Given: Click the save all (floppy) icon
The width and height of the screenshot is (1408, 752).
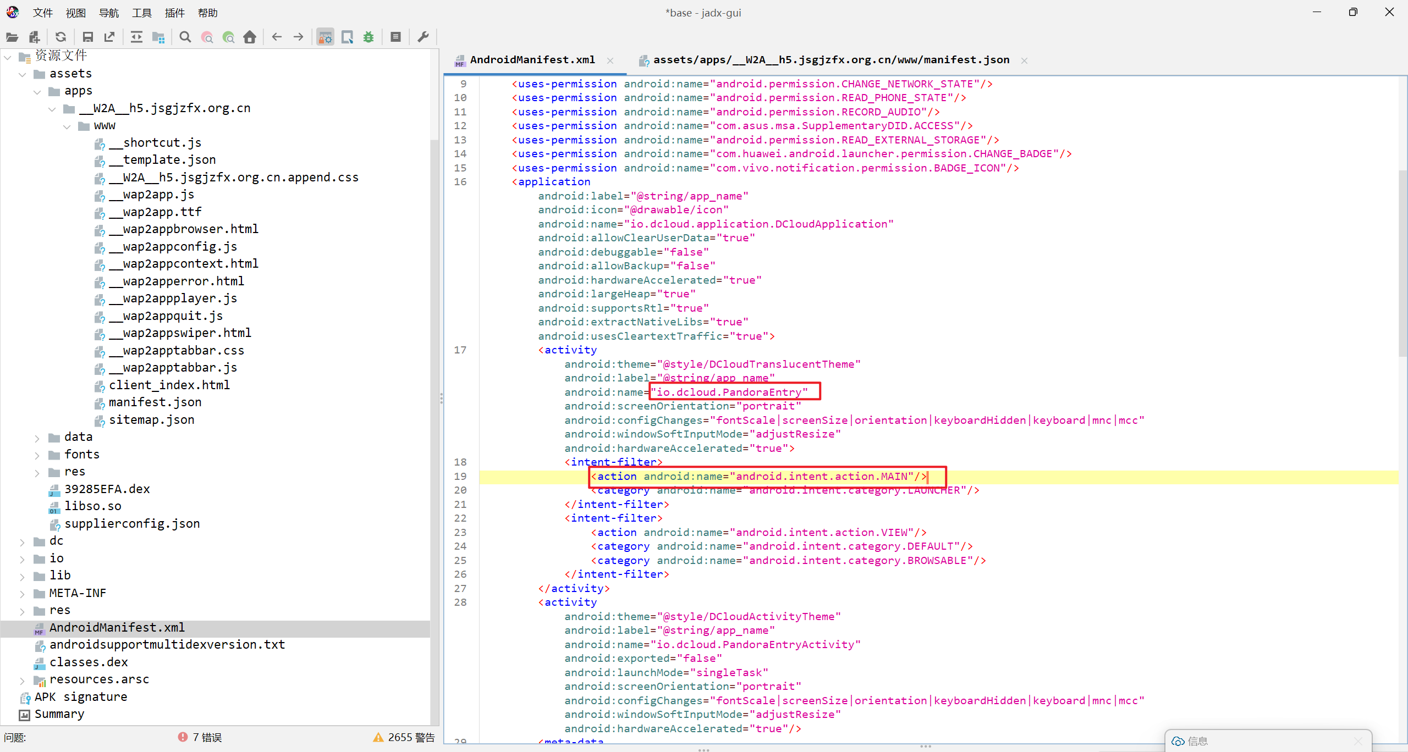Looking at the screenshot, I should tap(87, 37).
